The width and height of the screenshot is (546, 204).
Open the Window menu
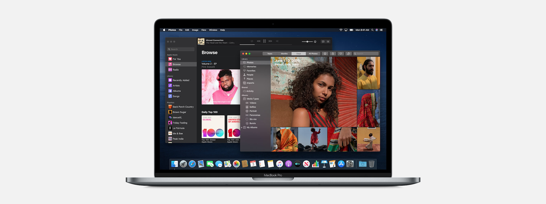point(213,30)
